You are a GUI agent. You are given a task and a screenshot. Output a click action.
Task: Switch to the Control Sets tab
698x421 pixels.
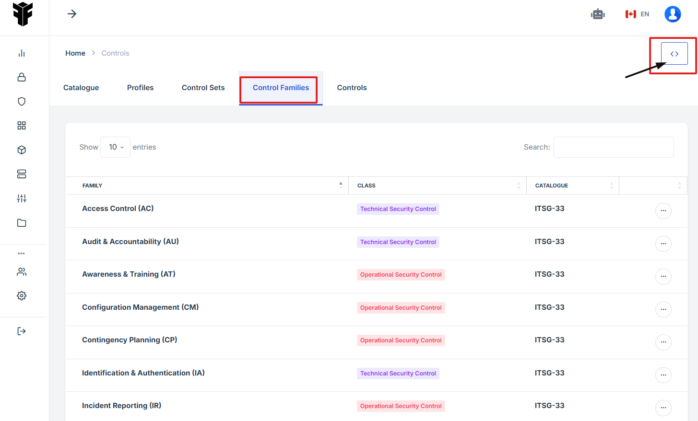click(x=203, y=88)
